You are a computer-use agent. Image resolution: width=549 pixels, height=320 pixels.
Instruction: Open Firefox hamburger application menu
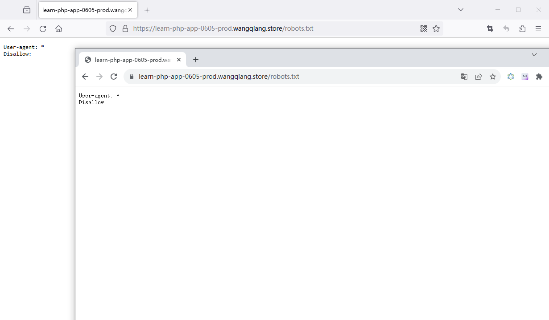538,28
